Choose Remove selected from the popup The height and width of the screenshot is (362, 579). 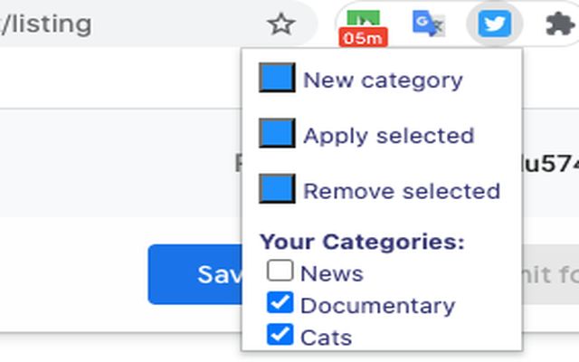402,191
